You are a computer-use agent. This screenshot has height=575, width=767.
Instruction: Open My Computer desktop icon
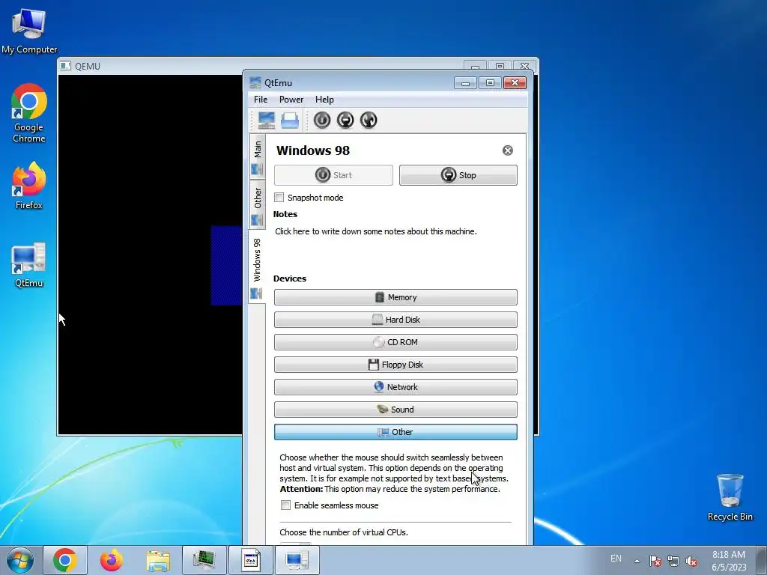(29, 30)
